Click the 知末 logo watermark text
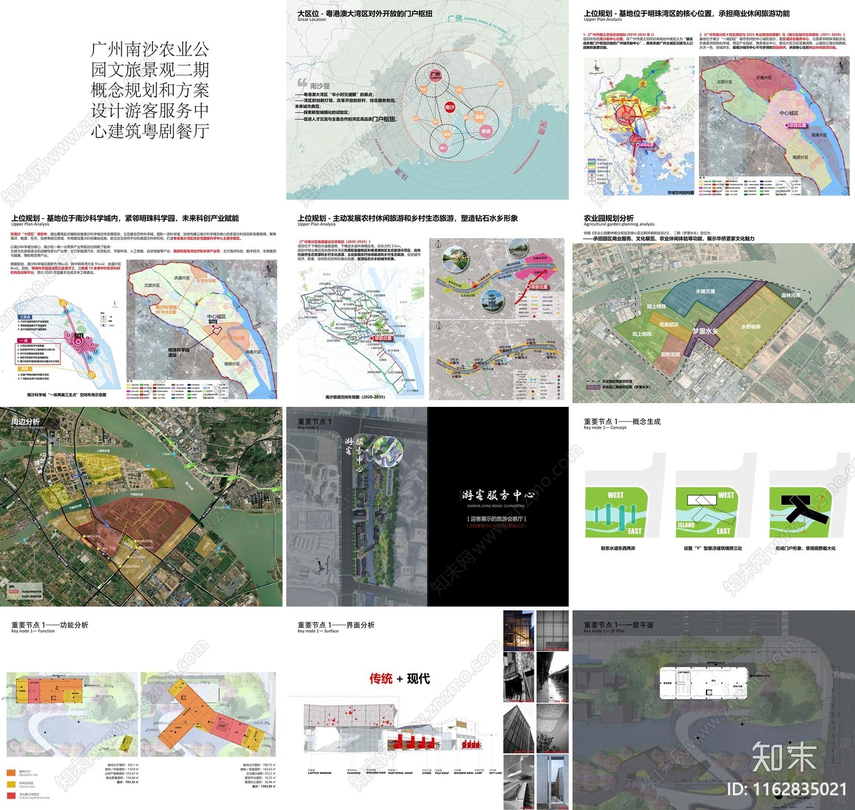Image resolution: width=855 pixels, height=810 pixels. click(x=784, y=757)
